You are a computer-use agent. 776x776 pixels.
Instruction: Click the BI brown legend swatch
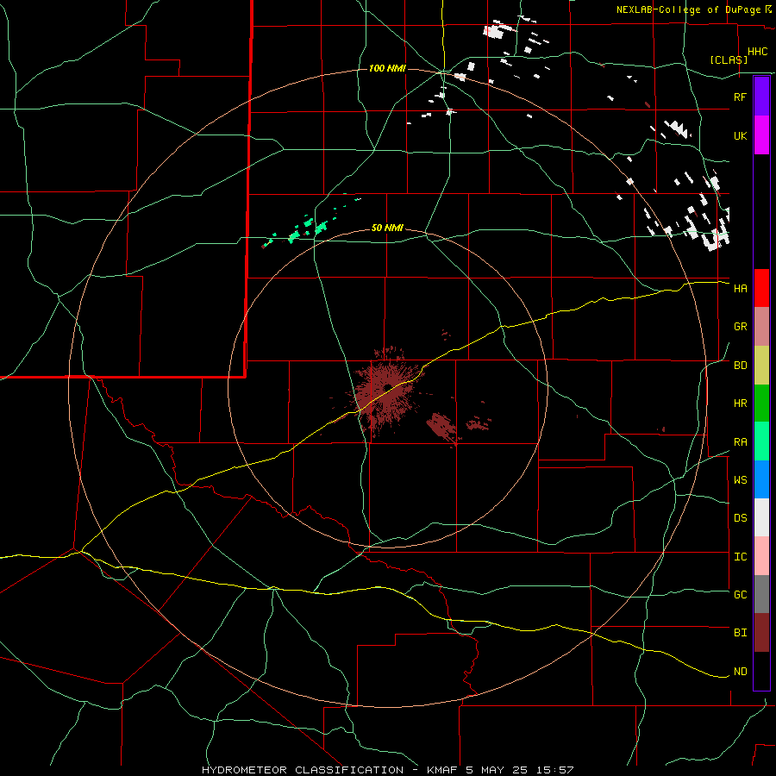(x=761, y=633)
